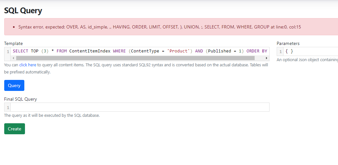Click line number 1 in Final SQL Query
This screenshot has height=165, width=338.
click(8, 107)
